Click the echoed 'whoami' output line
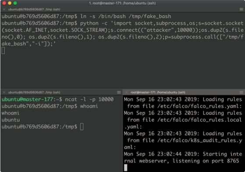The image size is (245, 172). pos(10,113)
